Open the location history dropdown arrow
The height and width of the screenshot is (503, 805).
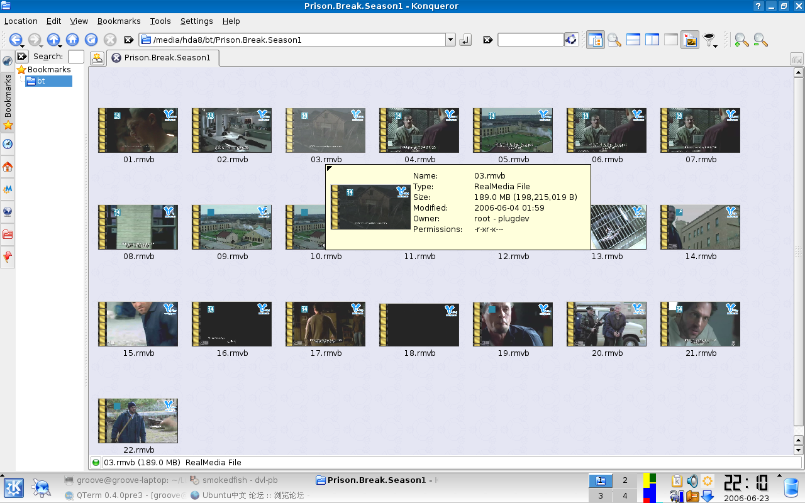click(450, 40)
